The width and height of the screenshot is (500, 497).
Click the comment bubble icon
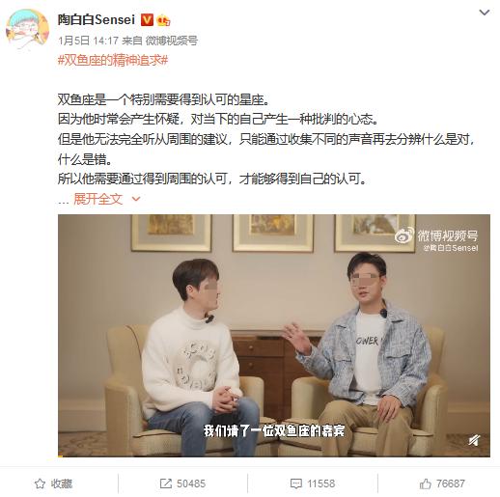coord(296,483)
